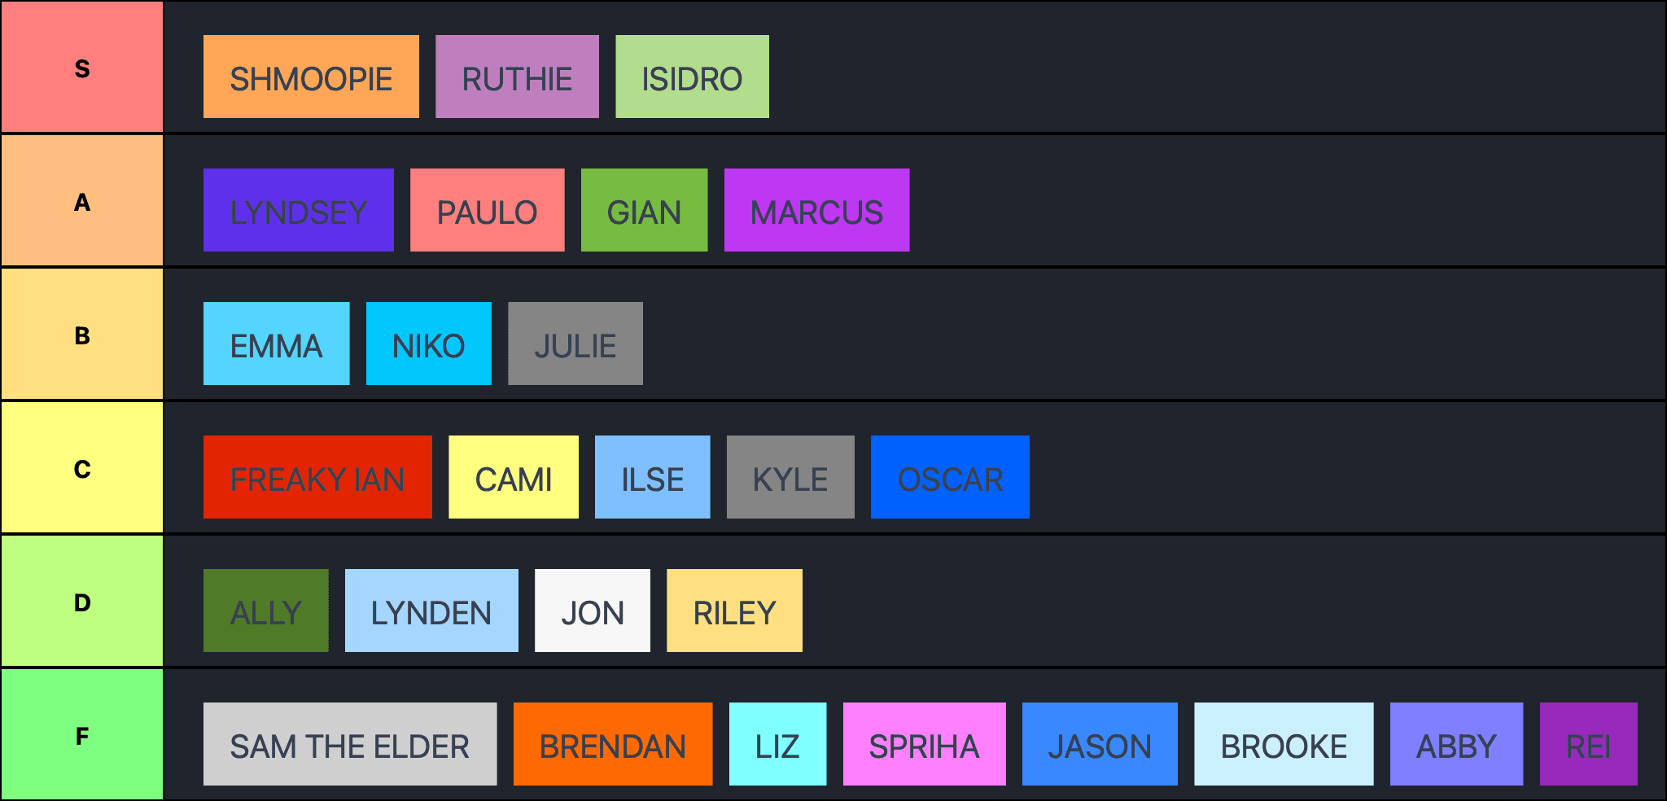Click the S tier label
Viewport: 1667px width, 801px height.
click(x=81, y=68)
